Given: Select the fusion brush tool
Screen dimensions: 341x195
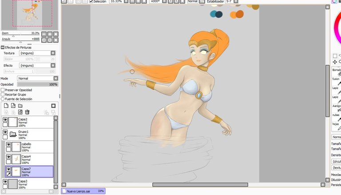Looking at the screenshot, I should 337,81.
